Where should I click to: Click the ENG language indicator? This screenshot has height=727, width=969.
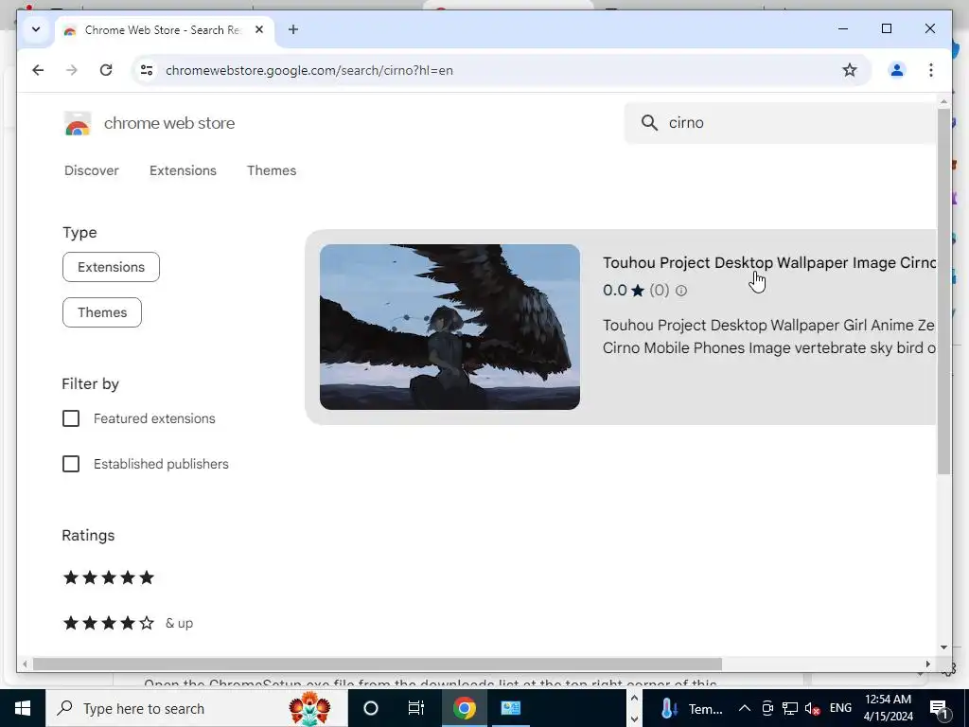point(840,708)
